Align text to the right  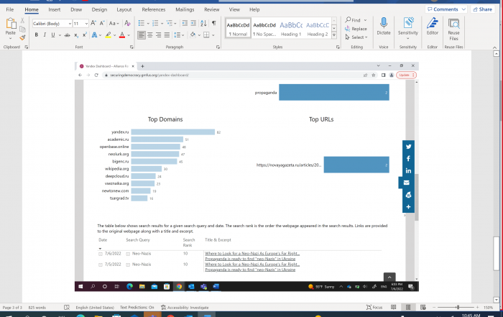[x=159, y=35]
